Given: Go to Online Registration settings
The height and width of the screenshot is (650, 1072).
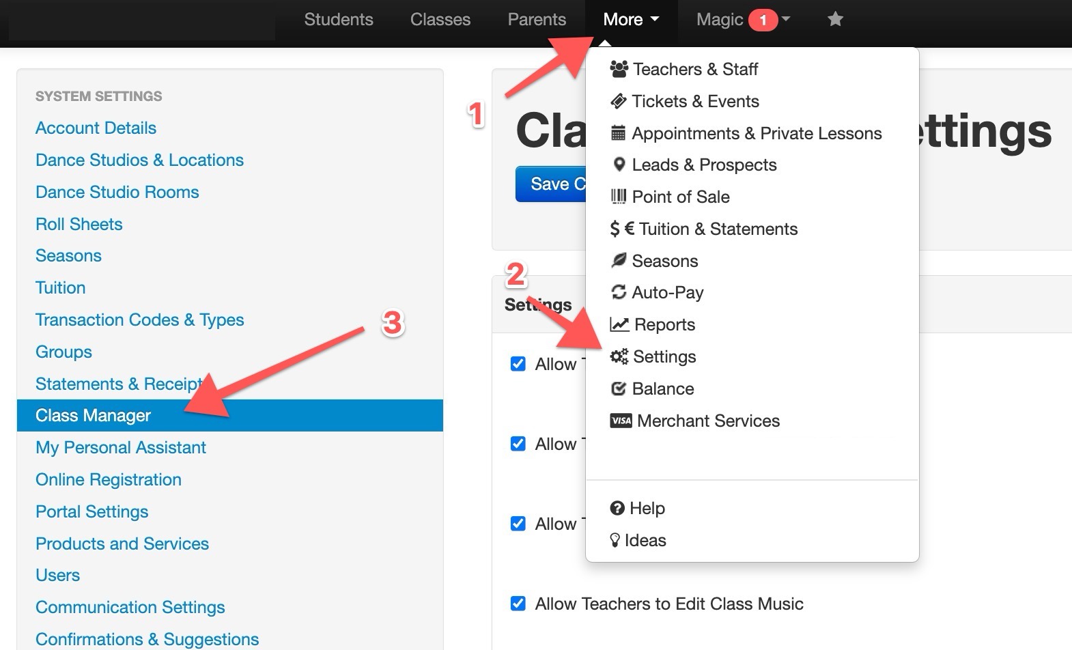Looking at the screenshot, I should pyautogui.click(x=109, y=479).
